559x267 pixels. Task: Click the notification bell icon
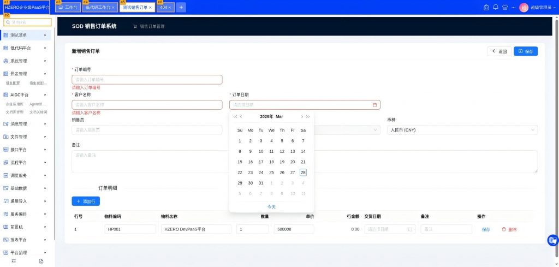(x=496, y=7)
